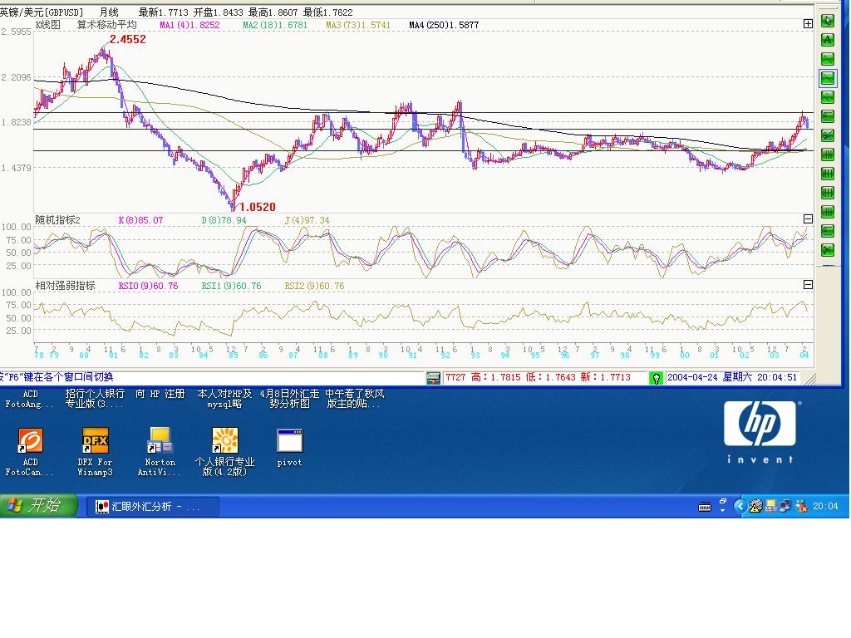Collapse the 随机指标2 indicator panel
851x638 pixels.
pyautogui.click(x=808, y=219)
